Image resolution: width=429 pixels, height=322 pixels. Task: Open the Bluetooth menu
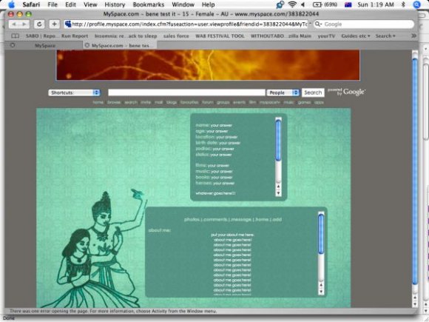click(x=403, y=4)
